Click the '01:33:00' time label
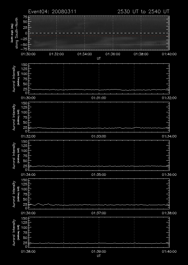Viewport: 188px width, 265px height. pyautogui.click(x=99, y=136)
